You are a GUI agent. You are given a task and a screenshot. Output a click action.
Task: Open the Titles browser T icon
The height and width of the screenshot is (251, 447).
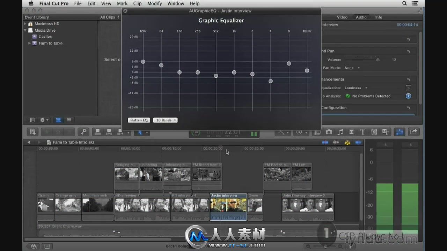362,132
